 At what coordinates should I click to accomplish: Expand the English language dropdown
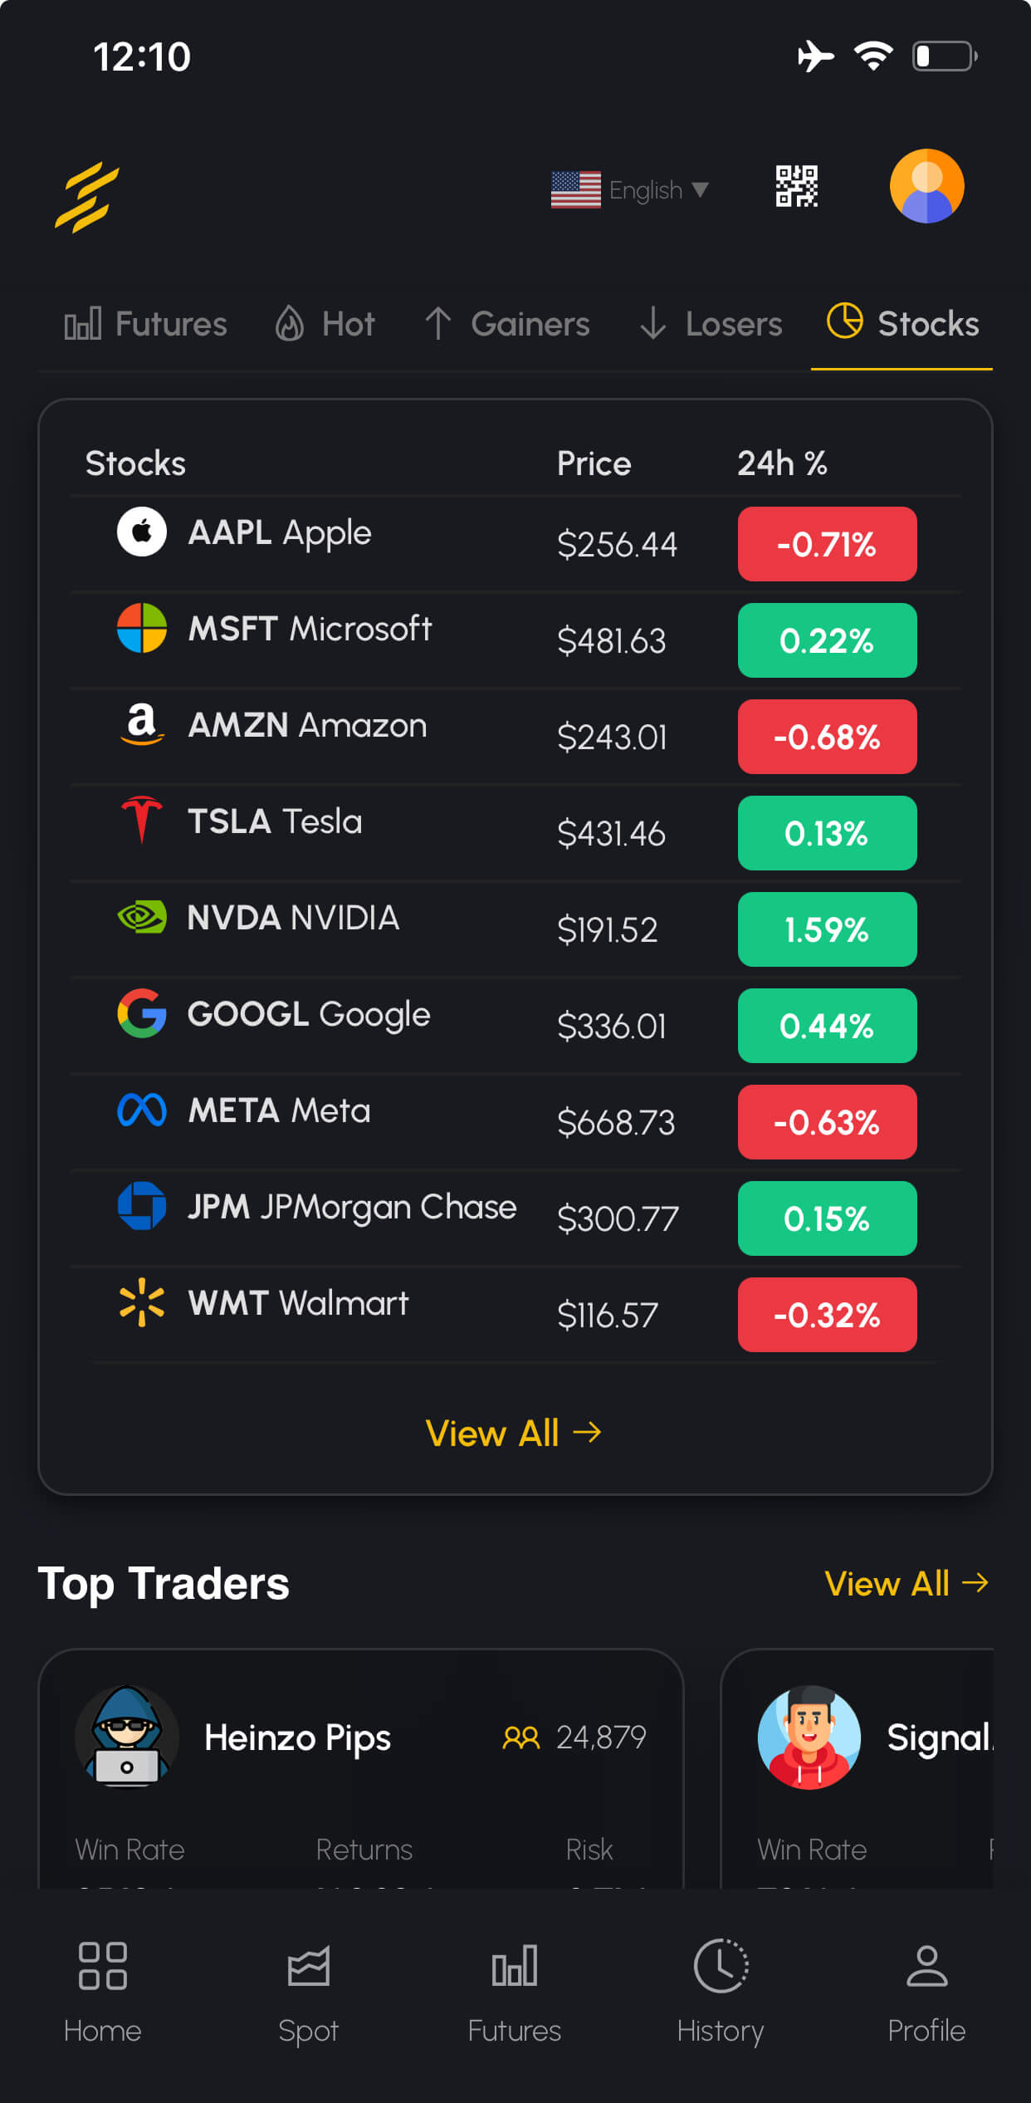point(631,190)
